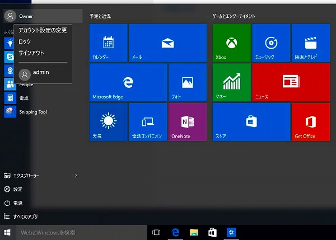This screenshot has height=240, width=336.
Task: Expand the エクスプローラー jump list arrow
Action: (76, 176)
